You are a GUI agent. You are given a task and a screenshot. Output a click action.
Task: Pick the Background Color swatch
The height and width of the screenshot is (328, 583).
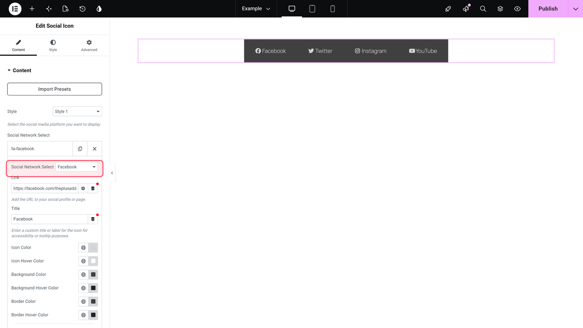[x=93, y=275]
